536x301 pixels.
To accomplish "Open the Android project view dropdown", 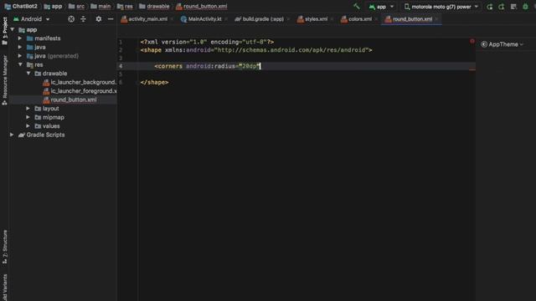I will tap(32, 19).
